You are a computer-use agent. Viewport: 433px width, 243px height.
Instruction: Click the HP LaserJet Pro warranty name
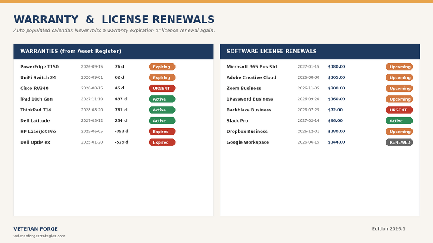coord(38,132)
